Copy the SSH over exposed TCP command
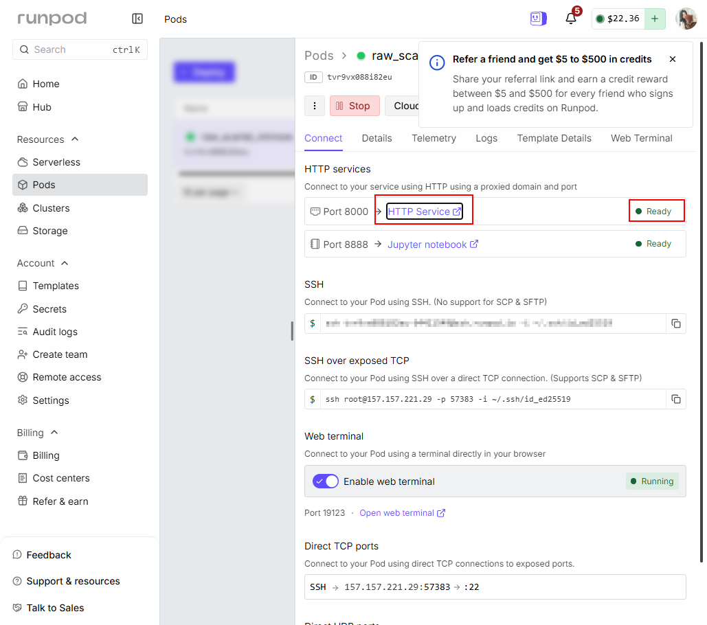Viewport: 707px width, 625px height. 676,399
